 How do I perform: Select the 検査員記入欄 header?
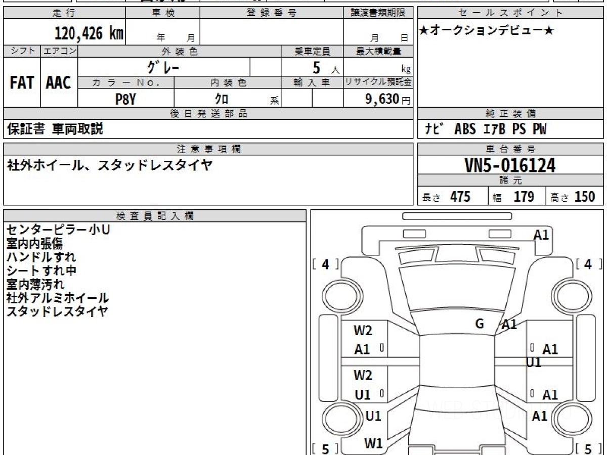pos(155,216)
